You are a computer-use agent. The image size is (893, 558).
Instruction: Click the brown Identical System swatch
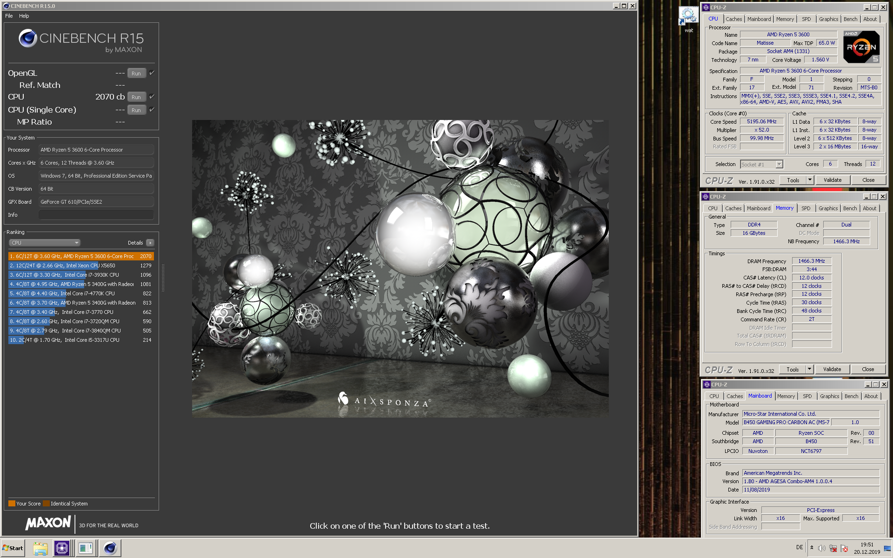[46, 503]
